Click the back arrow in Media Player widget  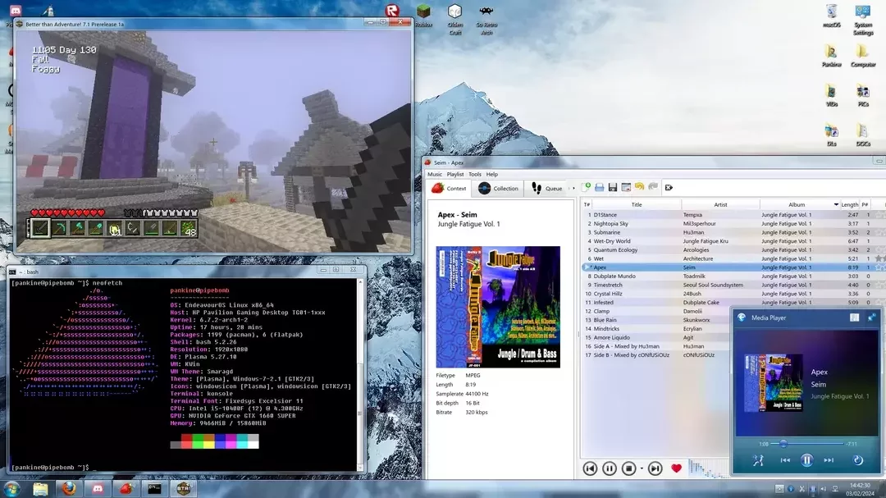pyautogui.click(x=742, y=318)
